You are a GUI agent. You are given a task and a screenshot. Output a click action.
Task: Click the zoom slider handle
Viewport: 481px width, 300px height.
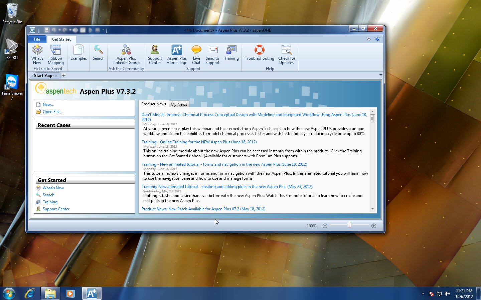pyautogui.click(x=349, y=225)
